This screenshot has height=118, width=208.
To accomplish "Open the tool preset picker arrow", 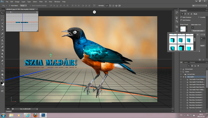I will 6,6.
